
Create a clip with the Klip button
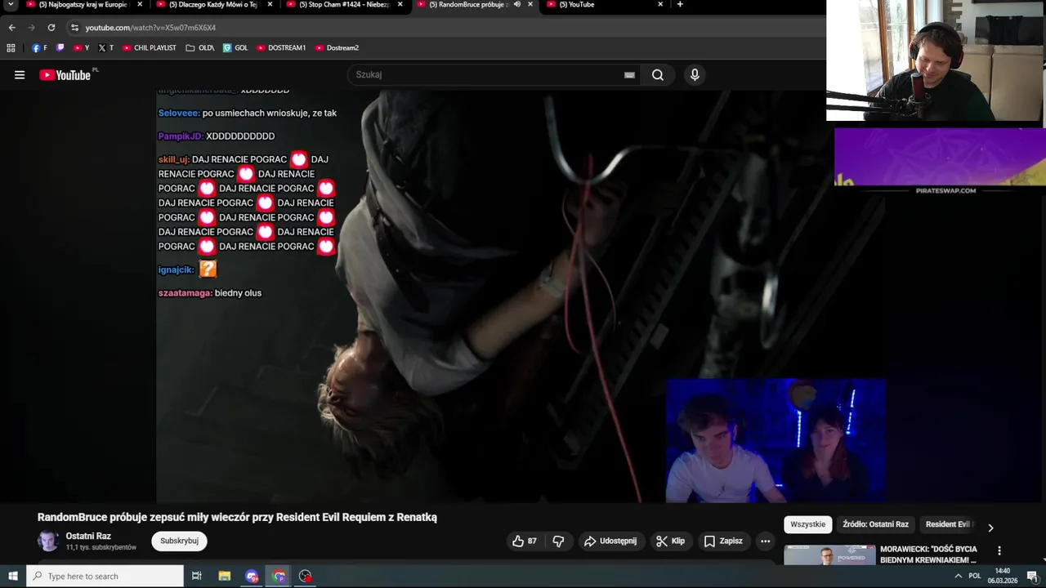click(671, 541)
